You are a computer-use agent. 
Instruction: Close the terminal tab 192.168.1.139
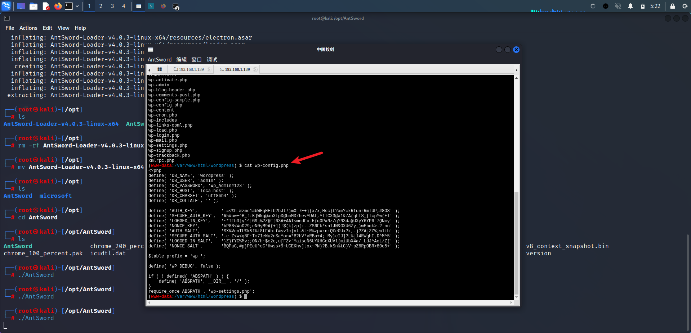[x=255, y=70]
